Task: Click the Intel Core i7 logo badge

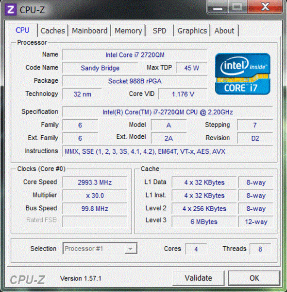Action: [x=243, y=74]
